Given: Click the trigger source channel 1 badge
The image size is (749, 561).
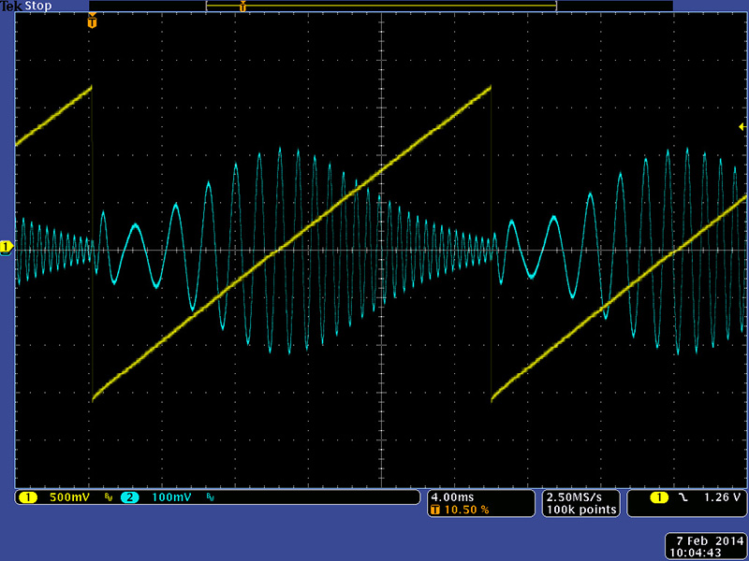Looking at the screenshot, I should point(660,497).
